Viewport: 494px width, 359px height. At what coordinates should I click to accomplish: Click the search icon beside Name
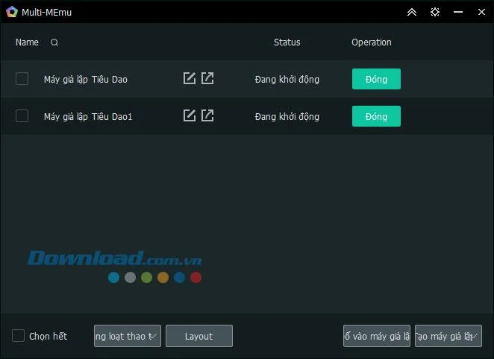coord(54,42)
